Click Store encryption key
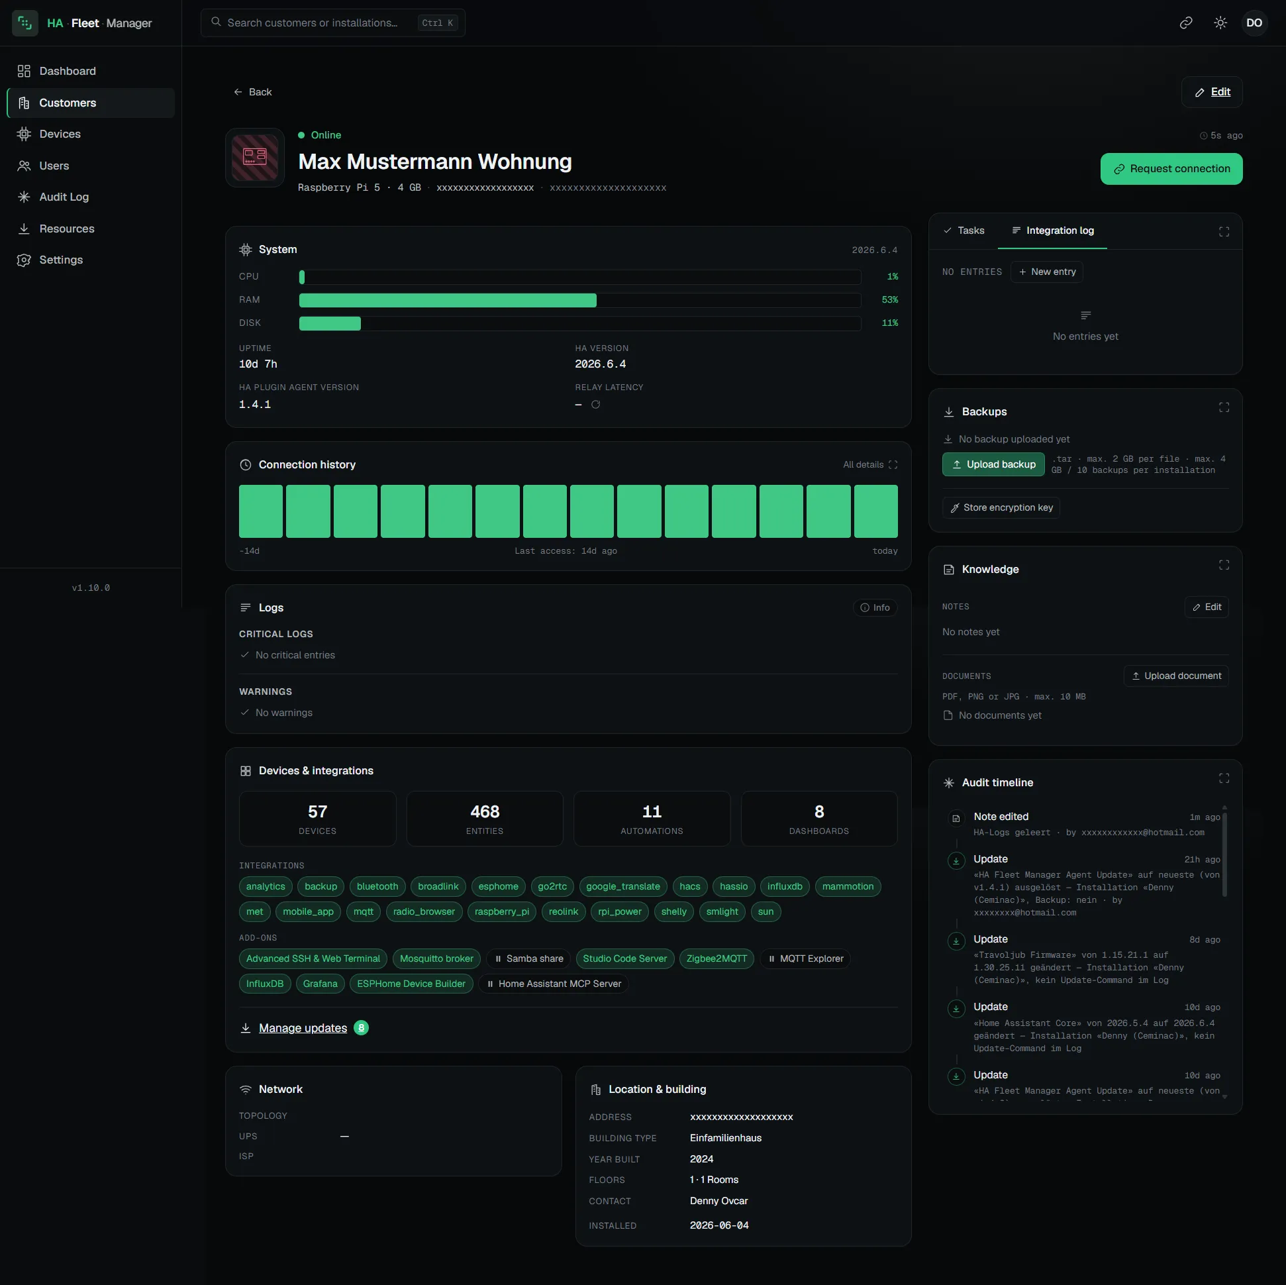 point(1001,507)
